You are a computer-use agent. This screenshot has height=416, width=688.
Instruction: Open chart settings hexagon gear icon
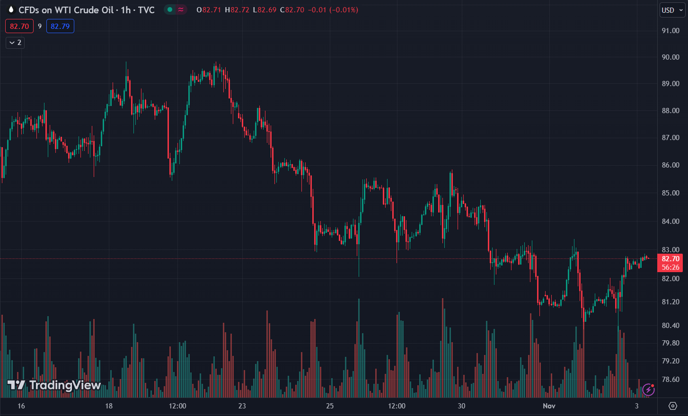click(x=673, y=406)
